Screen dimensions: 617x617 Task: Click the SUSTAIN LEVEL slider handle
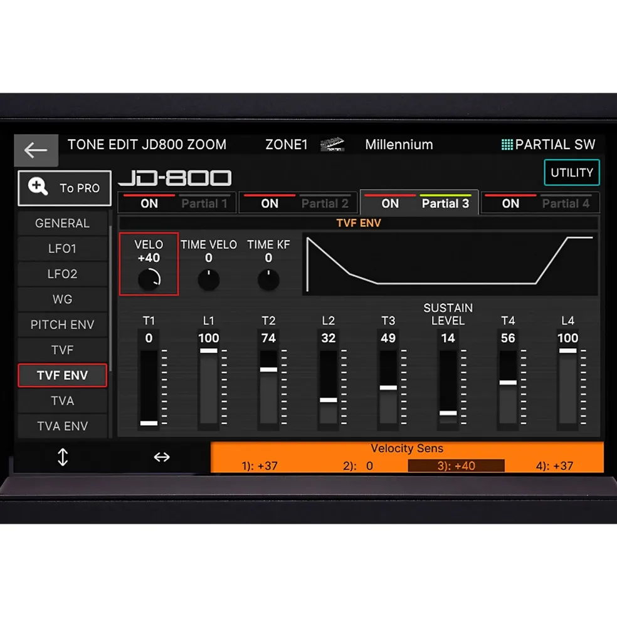coord(448,413)
